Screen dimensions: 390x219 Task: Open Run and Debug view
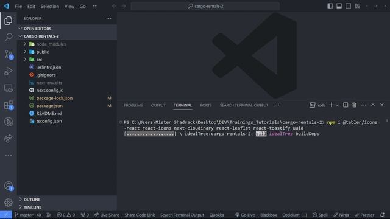(x=8, y=71)
